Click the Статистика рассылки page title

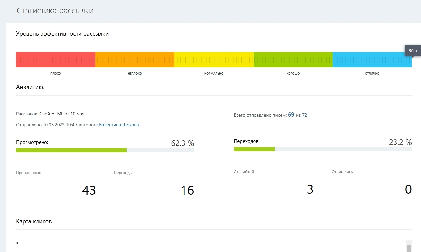click(55, 11)
